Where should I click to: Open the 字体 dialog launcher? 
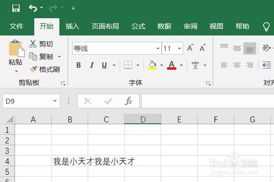208,84
